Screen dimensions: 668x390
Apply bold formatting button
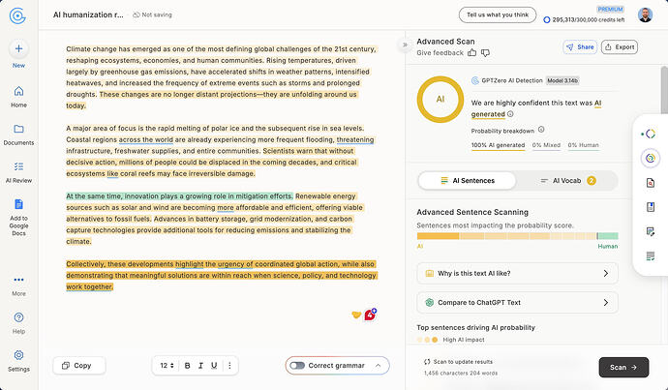[x=188, y=365]
